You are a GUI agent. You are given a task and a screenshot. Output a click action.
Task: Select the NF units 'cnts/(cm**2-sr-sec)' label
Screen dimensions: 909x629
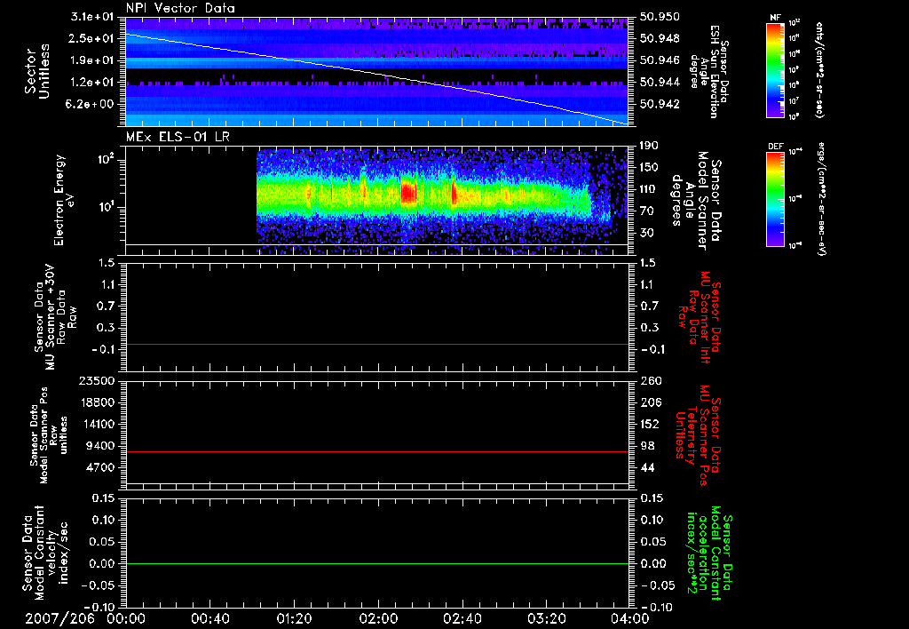(x=819, y=69)
